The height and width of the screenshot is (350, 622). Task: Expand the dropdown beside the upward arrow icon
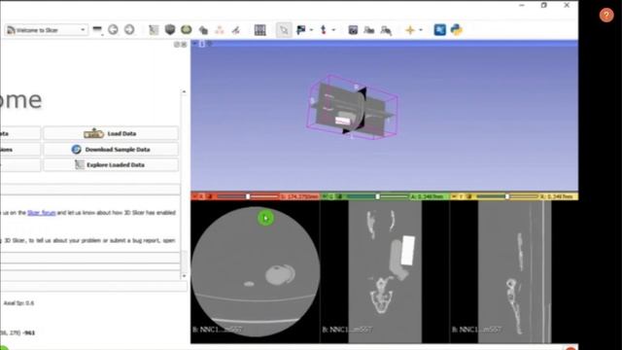pyautogui.click(x=333, y=30)
